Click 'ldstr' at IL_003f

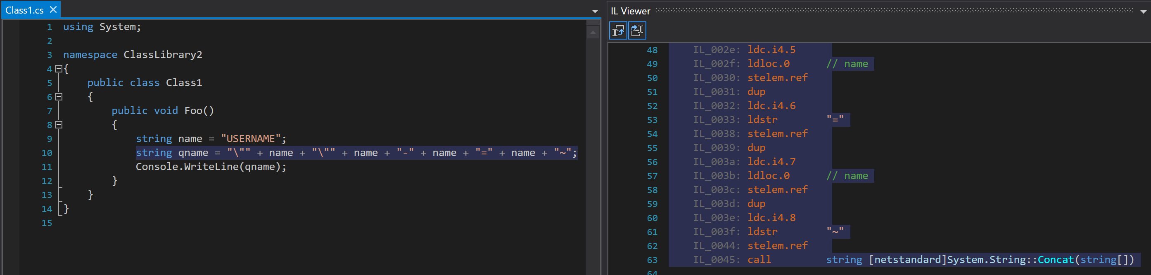[x=762, y=232]
